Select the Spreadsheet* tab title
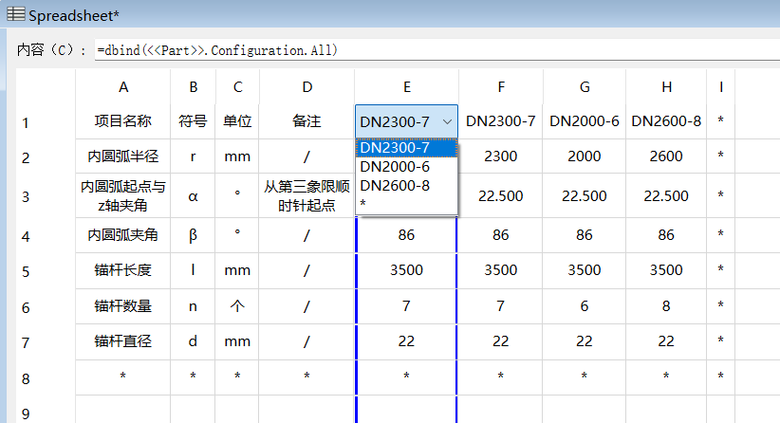Image resolution: width=780 pixels, height=423 pixels. 74,16
